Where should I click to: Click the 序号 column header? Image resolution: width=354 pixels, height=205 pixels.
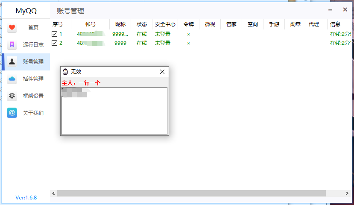tap(58, 24)
